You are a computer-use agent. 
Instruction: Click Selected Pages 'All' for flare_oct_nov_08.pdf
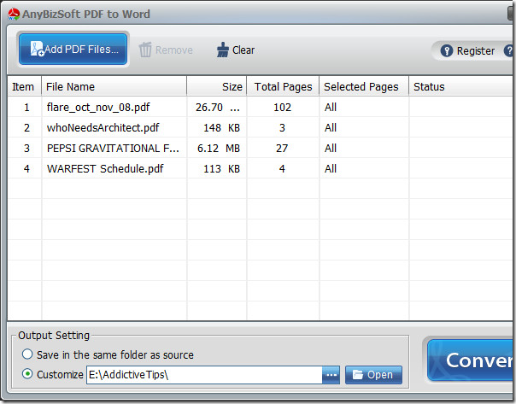(331, 108)
